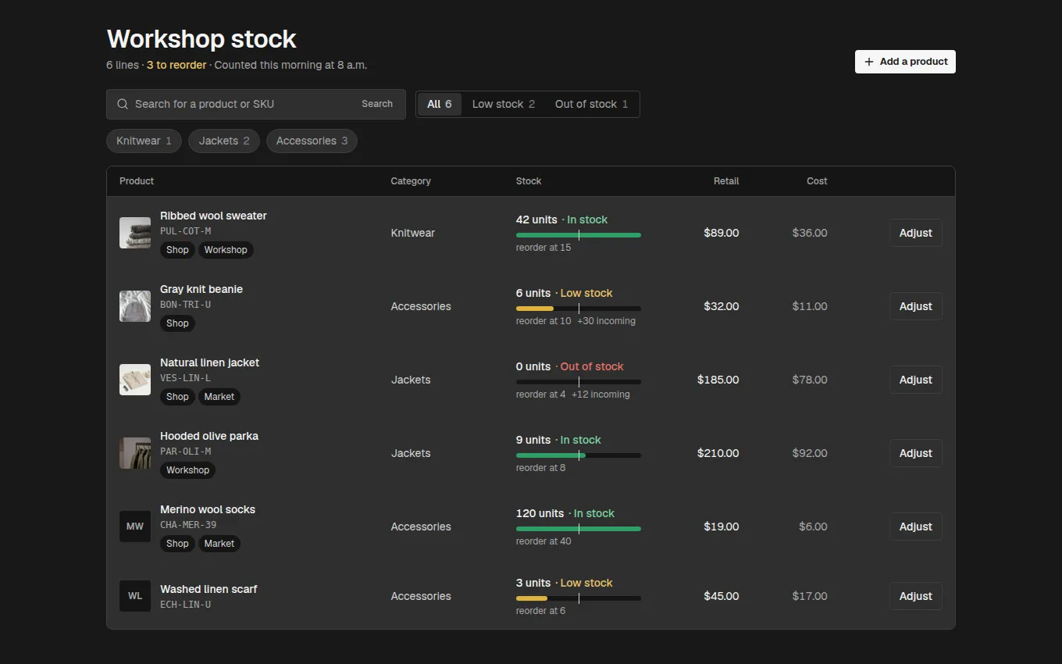Adjust stock for Merino wool socks
1062x664 pixels.
point(916,527)
